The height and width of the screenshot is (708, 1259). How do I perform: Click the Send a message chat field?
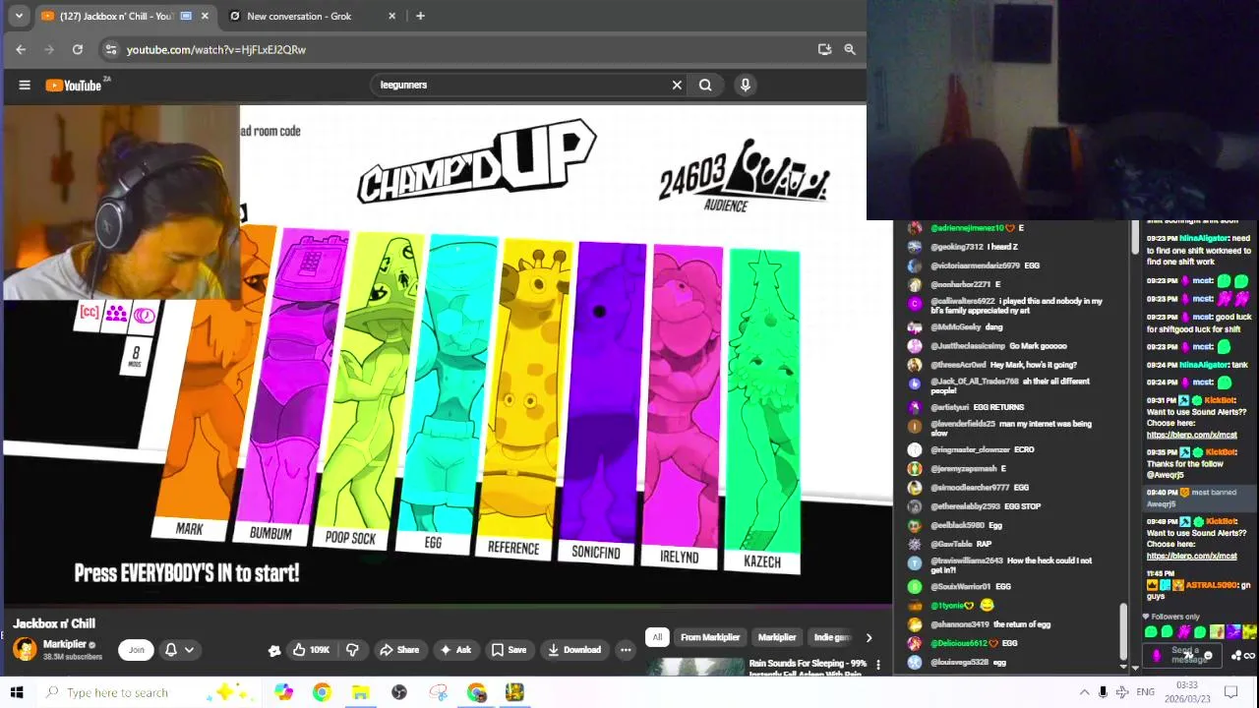[1184, 655]
